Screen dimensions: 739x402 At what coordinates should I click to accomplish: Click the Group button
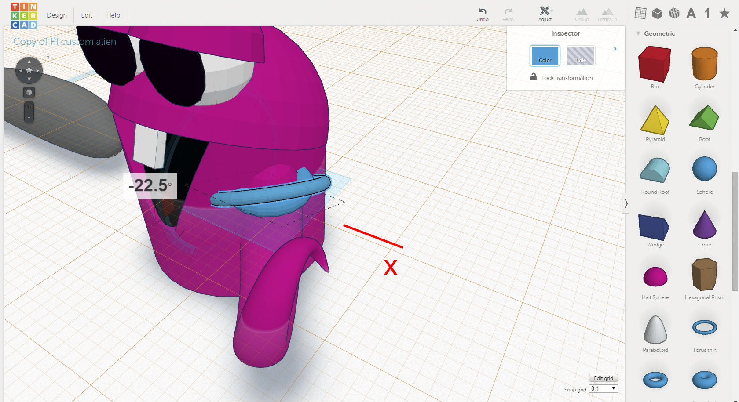582,14
